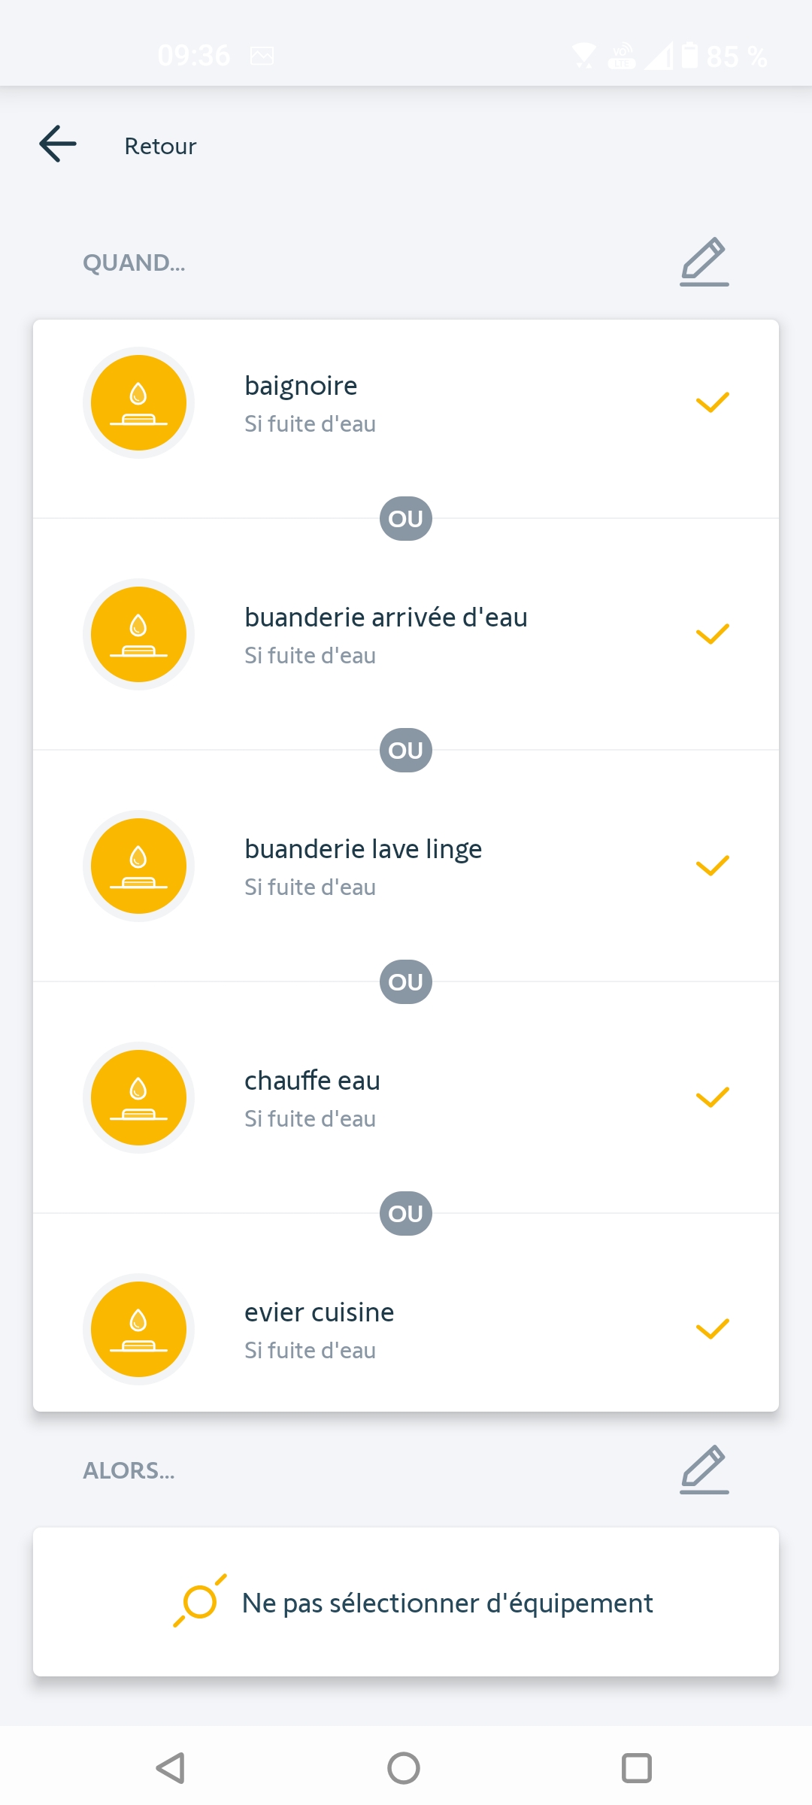Tap the buanderie arrivée d'eau sensor icon

[138, 634]
